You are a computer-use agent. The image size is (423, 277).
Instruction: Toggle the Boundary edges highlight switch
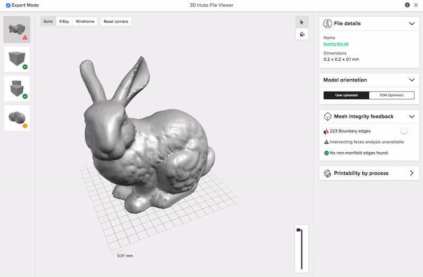406,131
